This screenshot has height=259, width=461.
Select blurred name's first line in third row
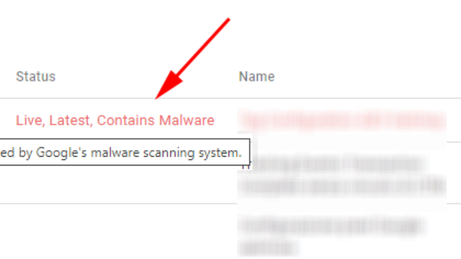[x=332, y=226]
